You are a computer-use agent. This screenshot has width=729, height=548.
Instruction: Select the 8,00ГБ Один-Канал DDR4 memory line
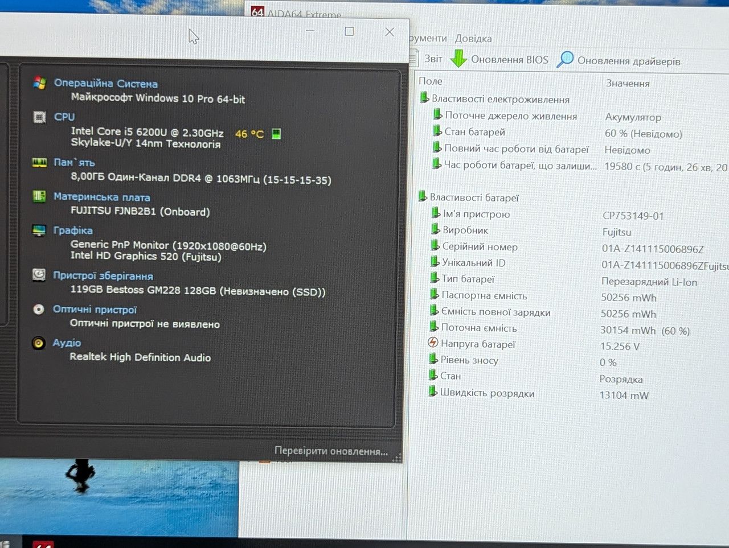pyautogui.click(x=200, y=179)
